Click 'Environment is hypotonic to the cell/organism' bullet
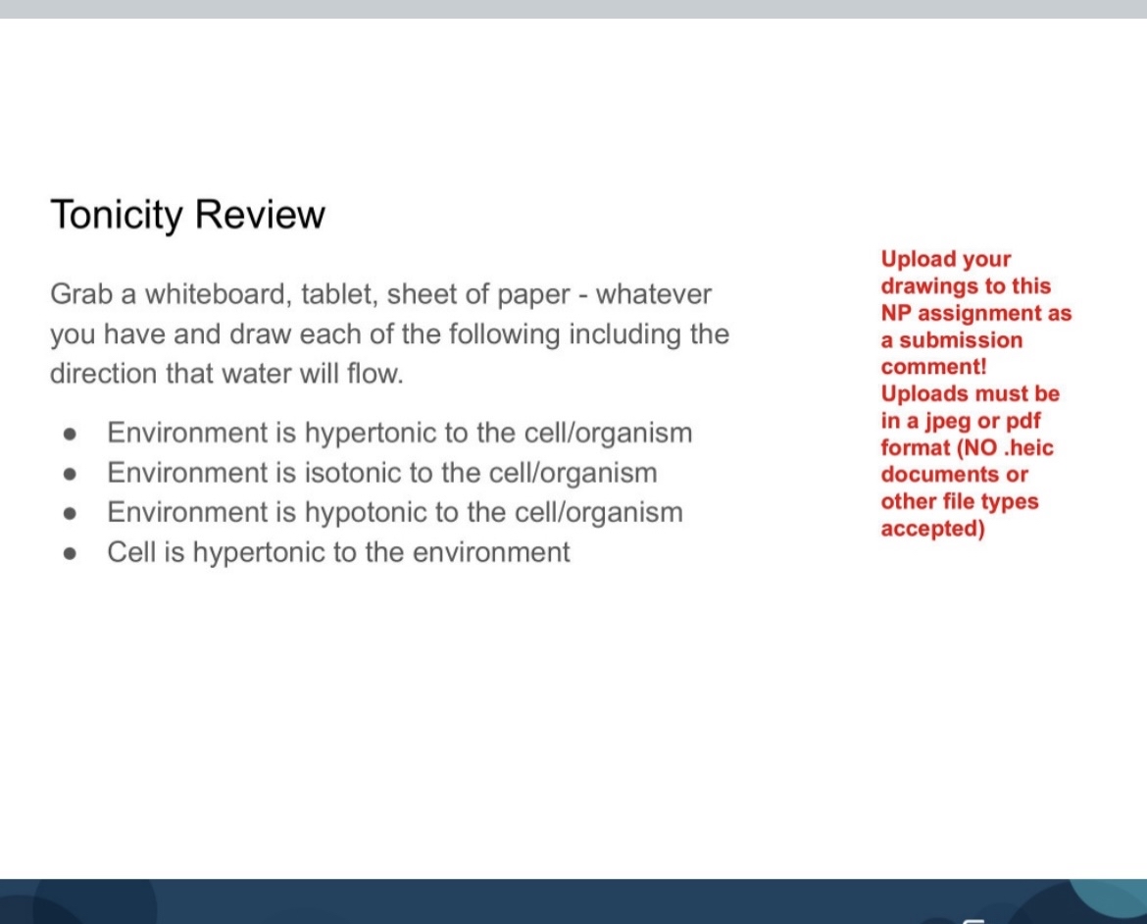 point(395,512)
